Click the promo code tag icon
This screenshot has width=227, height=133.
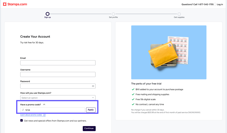point(23,110)
